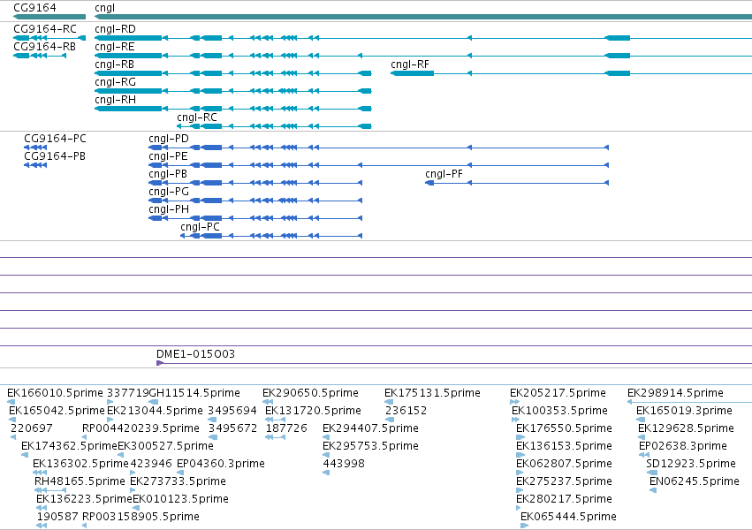Select the cngl-RE transcript
The image size is (752, 530).
(115, 47)
